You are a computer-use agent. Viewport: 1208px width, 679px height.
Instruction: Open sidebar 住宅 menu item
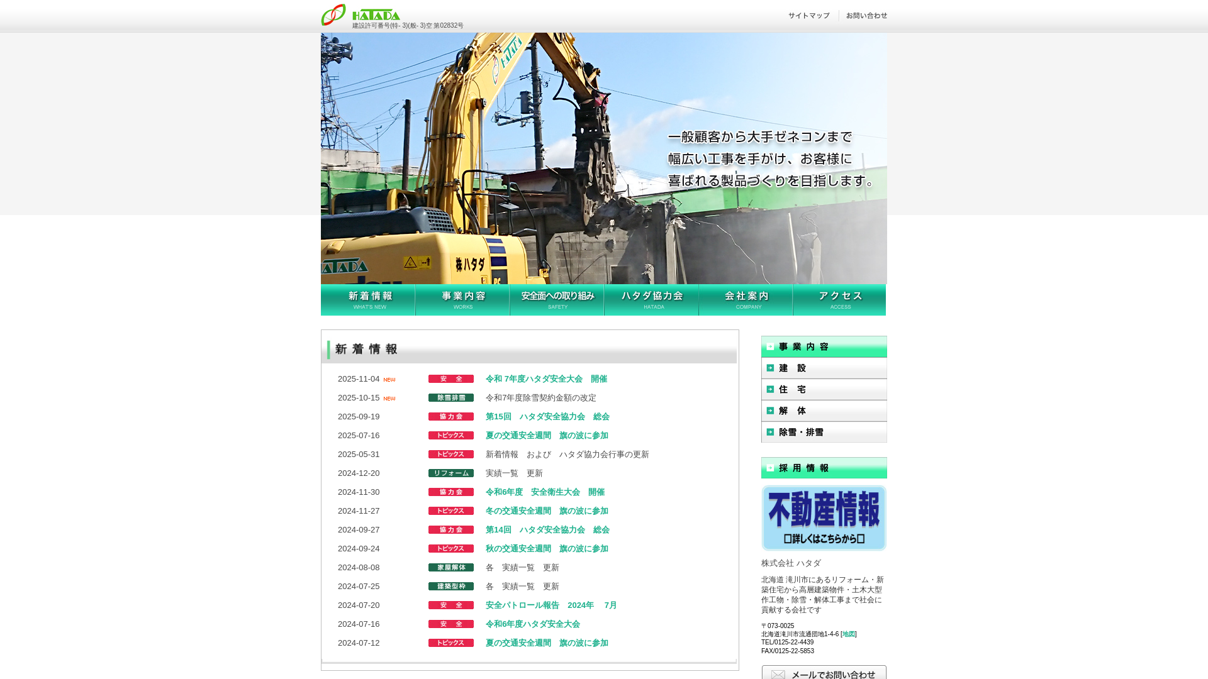pyautogui.click(x=824, y=389)
